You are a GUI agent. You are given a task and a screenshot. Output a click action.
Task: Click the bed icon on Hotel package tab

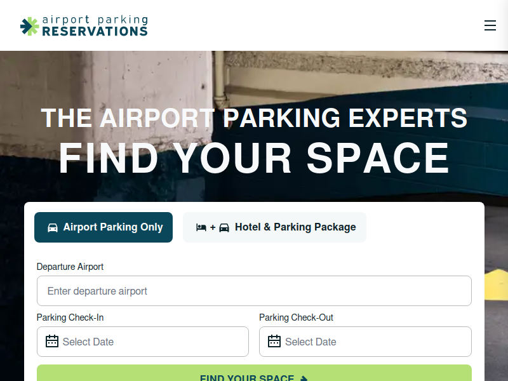click(201, 227)
